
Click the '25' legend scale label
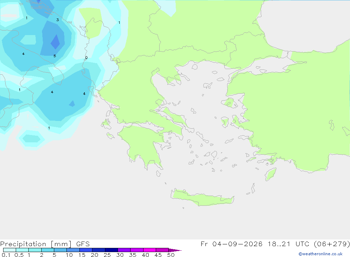pyautogui.click(x=107, y=255)
